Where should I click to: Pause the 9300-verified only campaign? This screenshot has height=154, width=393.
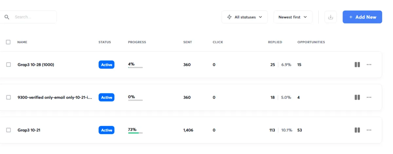click(357, 97)
